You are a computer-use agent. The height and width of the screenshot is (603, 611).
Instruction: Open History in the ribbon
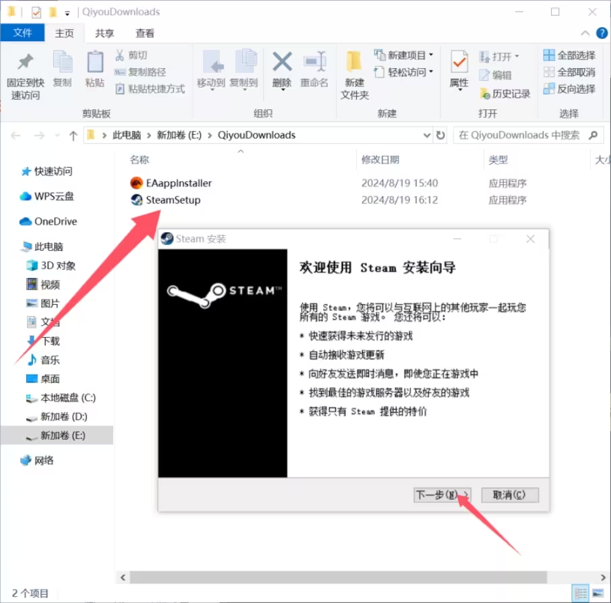[504, 94]
